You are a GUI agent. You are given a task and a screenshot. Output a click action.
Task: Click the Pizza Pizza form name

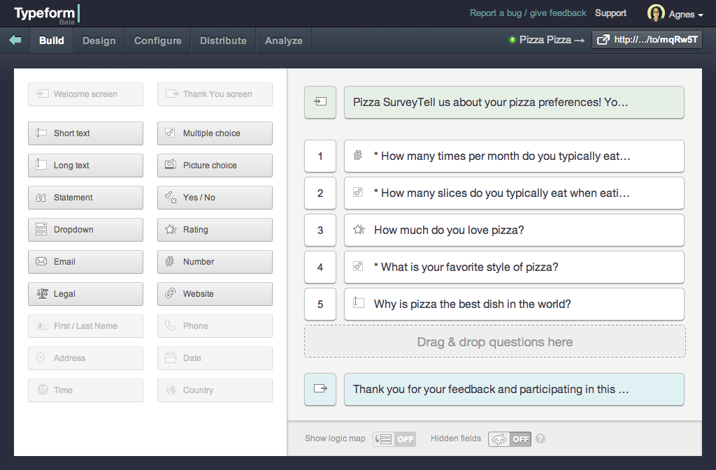tap(545, 40)
